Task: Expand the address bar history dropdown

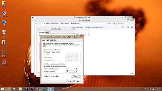Action: pos(107,24)
